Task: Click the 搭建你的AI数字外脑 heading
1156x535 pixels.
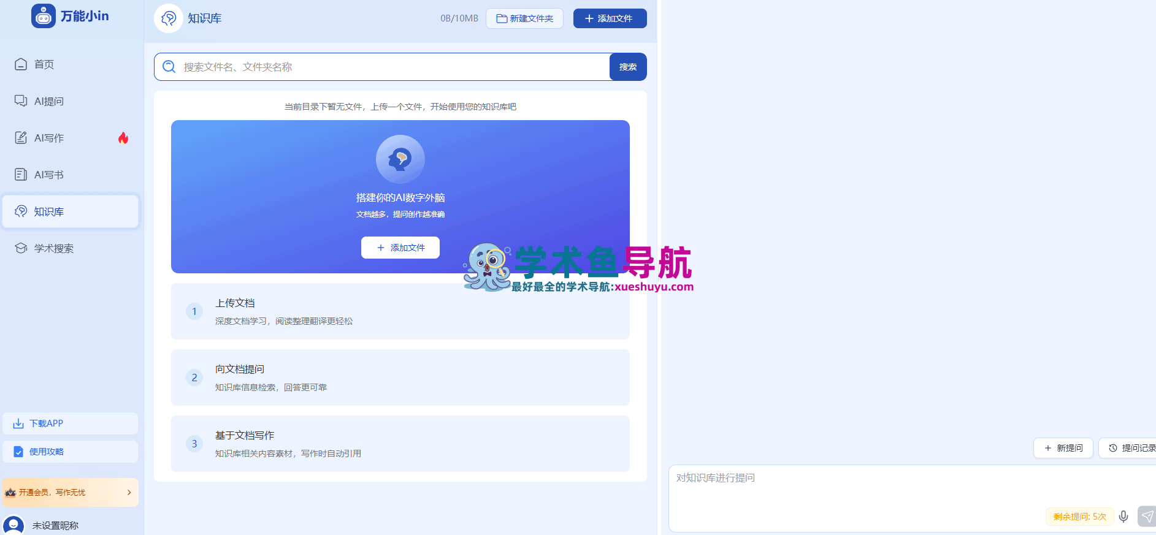Action: pos(400,198)
